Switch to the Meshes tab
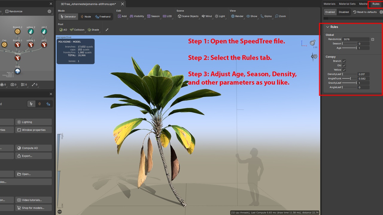The image size is (383, 215). pos(363,4)
